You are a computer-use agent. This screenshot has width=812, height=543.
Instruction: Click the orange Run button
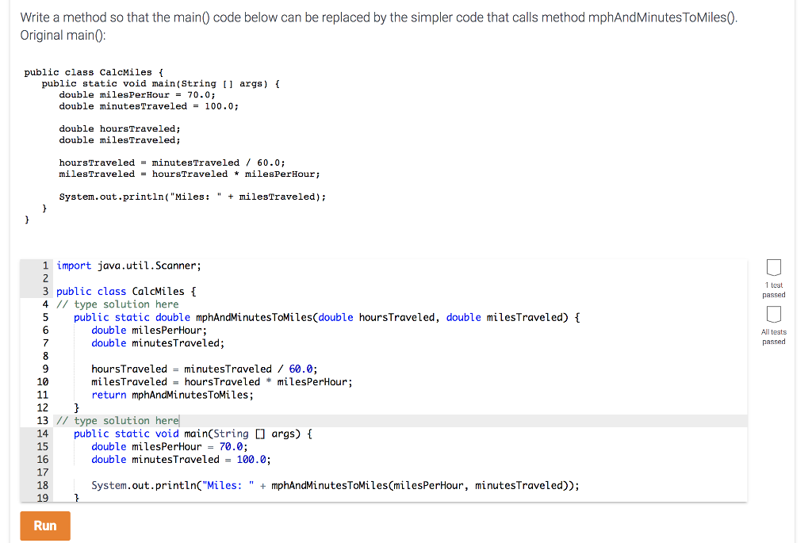(45, 526)
